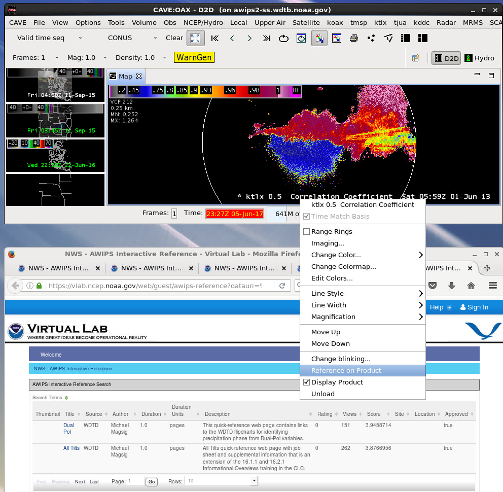Select the Wed 22-Jun-16 side pane thumbnail
This screenshot has width=503, height=492.
(55, 156)
